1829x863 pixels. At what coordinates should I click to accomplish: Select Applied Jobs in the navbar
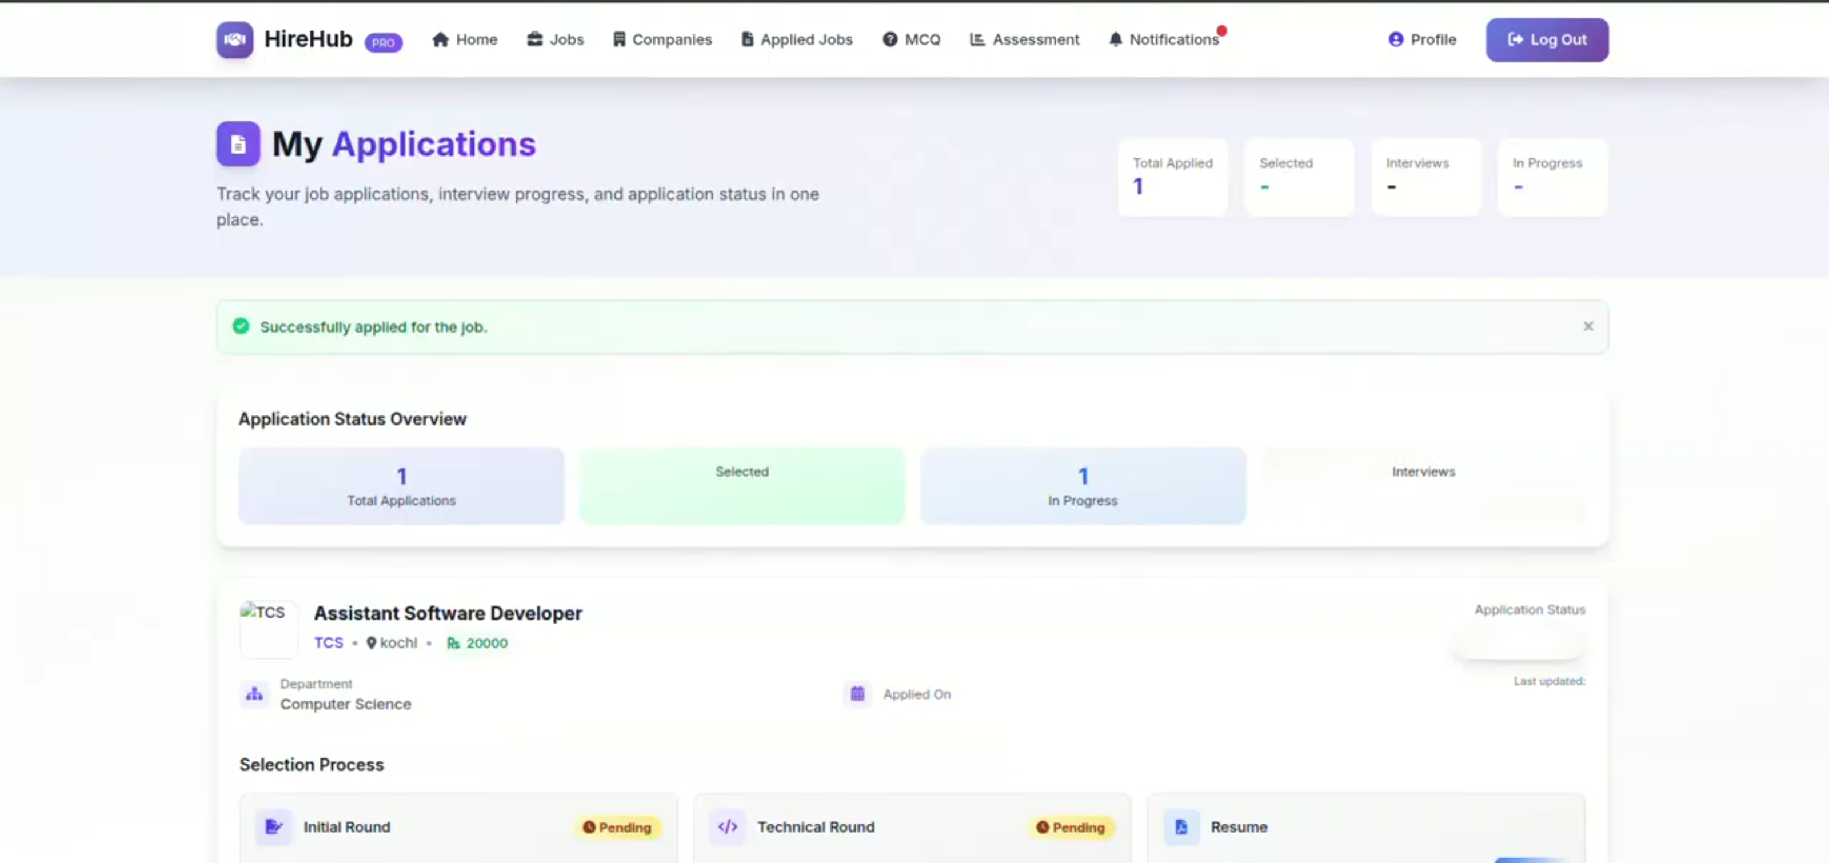tap(797, 40)
